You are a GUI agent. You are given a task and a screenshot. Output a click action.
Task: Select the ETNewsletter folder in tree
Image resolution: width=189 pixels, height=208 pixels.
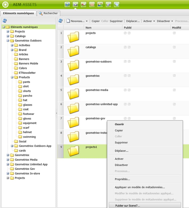pyautogui.click(x=27, y=73)
